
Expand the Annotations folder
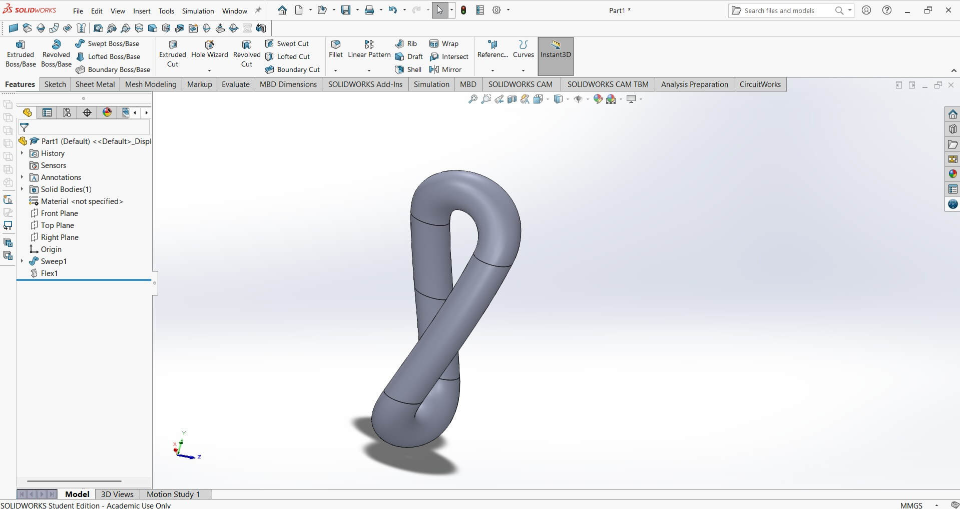coord(22,177)
